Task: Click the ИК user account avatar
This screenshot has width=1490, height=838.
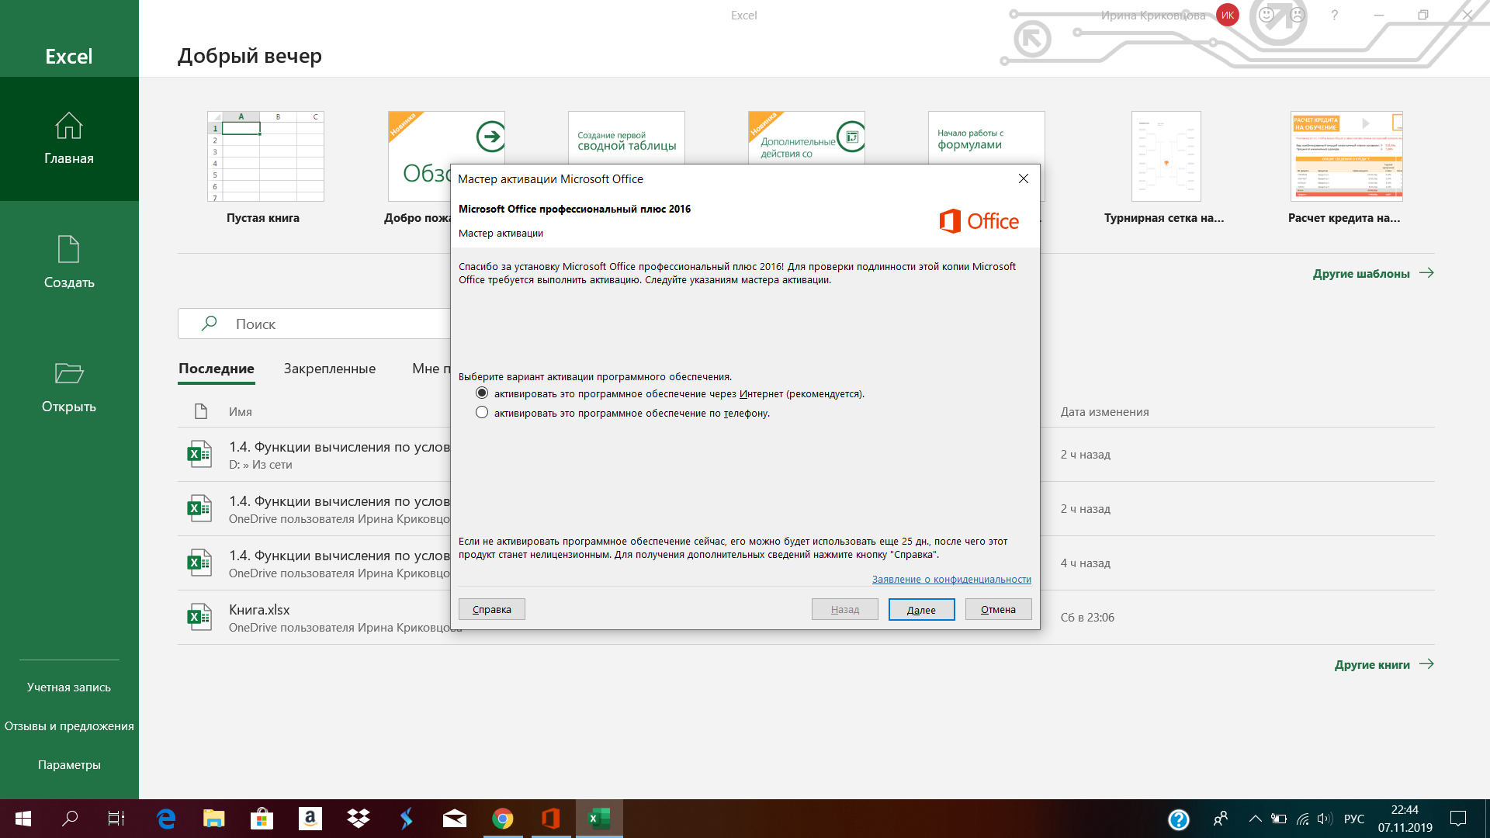Action: pos(1228,15)
